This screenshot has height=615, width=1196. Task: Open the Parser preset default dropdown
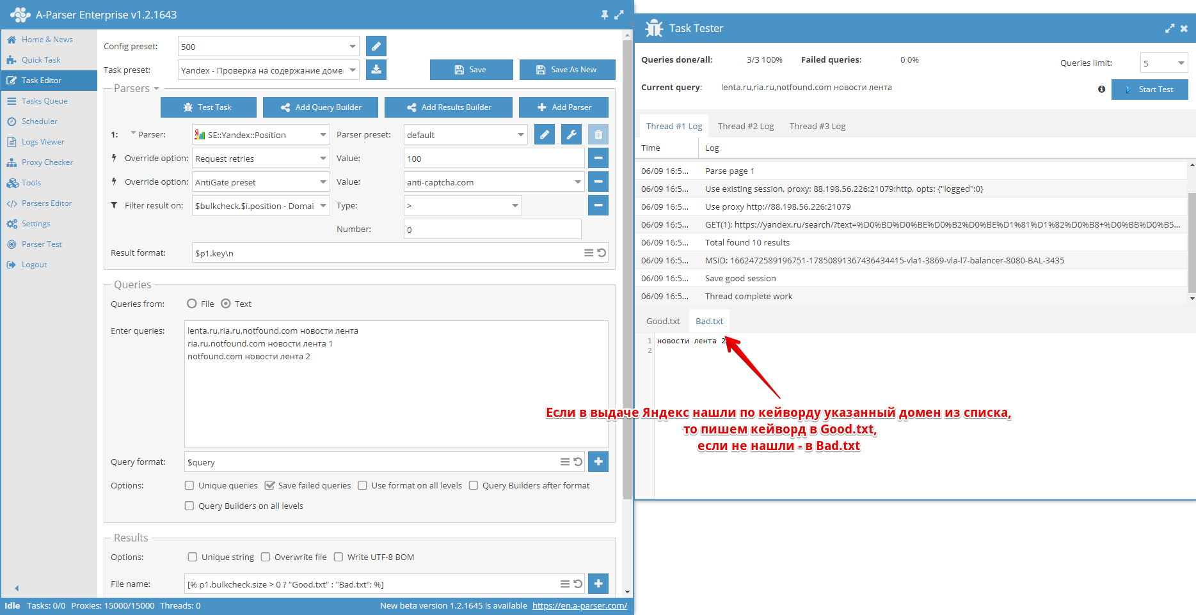coord(521,134)
